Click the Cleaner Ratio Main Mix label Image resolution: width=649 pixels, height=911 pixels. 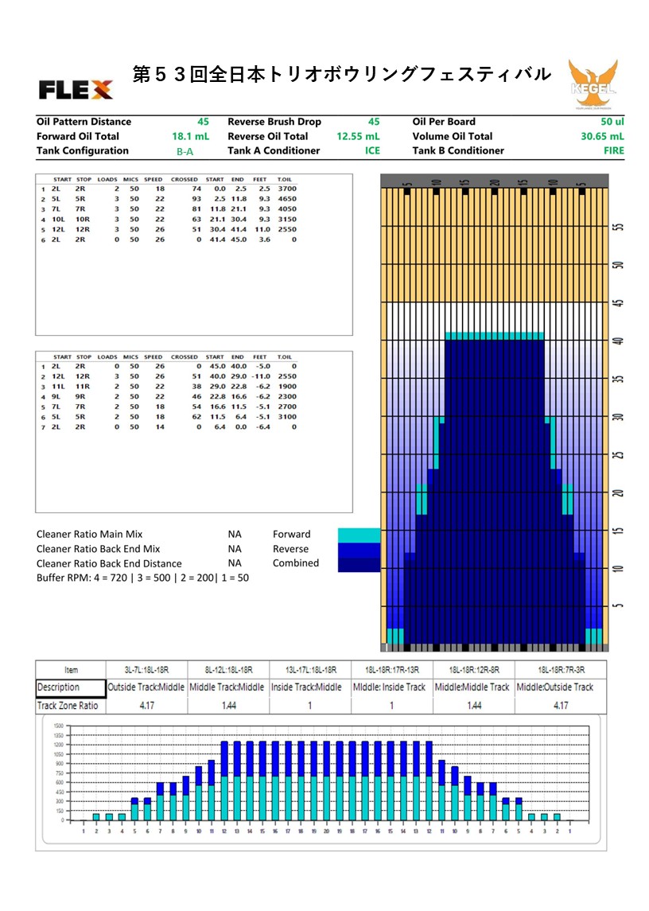(x=89, y=535)
